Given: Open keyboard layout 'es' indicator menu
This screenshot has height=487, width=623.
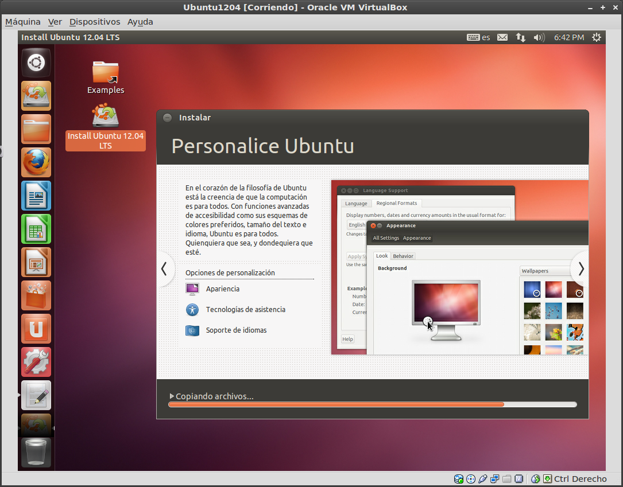Looking at the screenshot, I should [478, 37].
